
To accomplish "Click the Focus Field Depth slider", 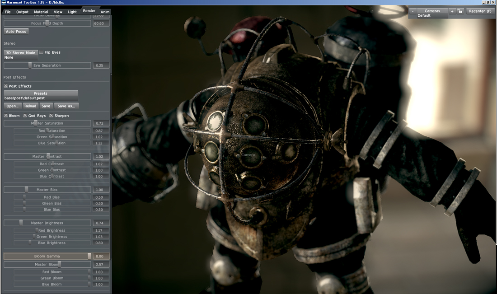I will 47,23.
